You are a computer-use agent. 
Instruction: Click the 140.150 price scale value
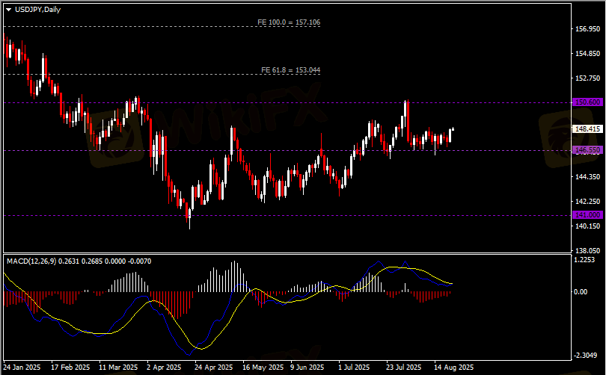[x=587, y=226]
